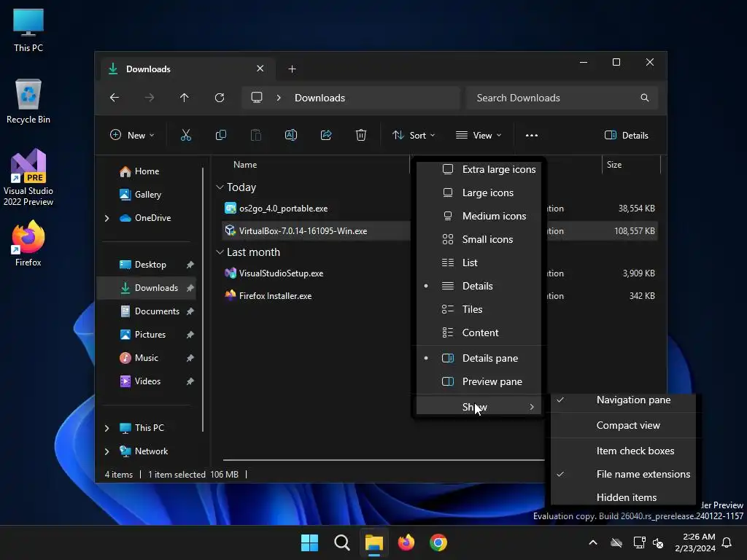Viewport: 747px width, 560px height.
Task: Open the clock and date flyout
Action: pyautogui.click(x=695, y=542)
